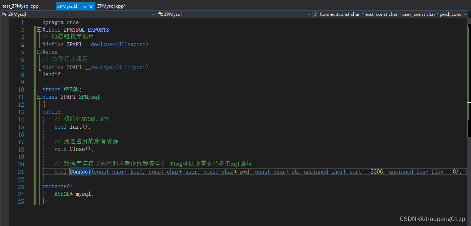Image resolution: width=471 pixels, height=226 pixels.
Task: Click the comment 执行程序调用
Action: click(65, 59)
